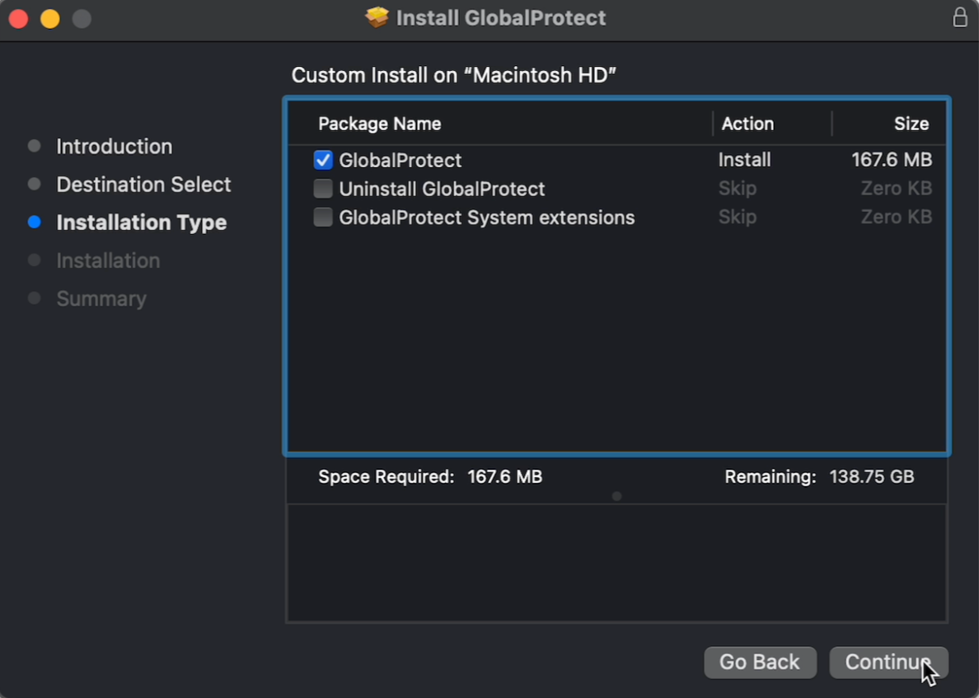Click Zero KB size for Uninstall GlobalProtect
Image resolution: width=979 pixels, height=698 pixels.
coord(896,189)
